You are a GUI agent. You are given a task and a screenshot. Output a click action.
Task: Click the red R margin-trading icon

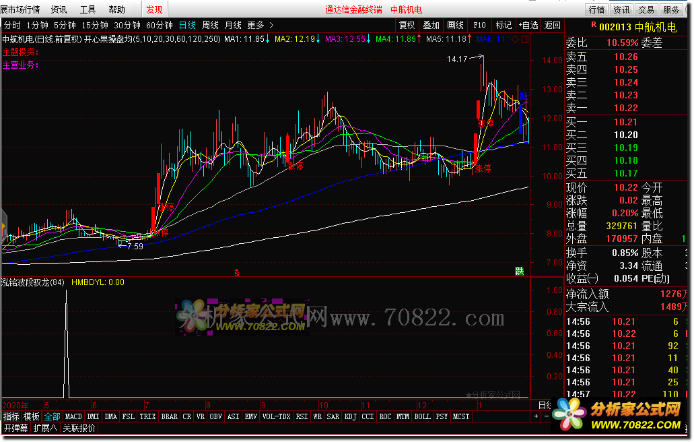coord(594,25)
